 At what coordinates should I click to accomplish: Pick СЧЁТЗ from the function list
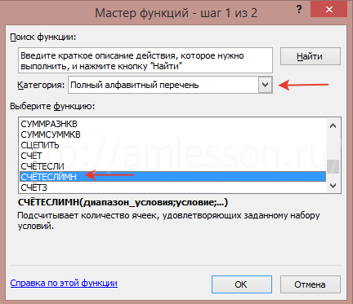(173, 187)
